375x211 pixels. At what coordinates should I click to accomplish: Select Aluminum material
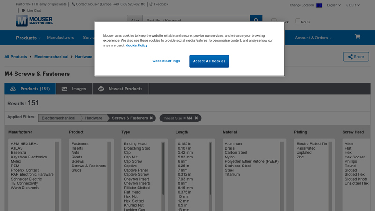click(x=233, y=144)
